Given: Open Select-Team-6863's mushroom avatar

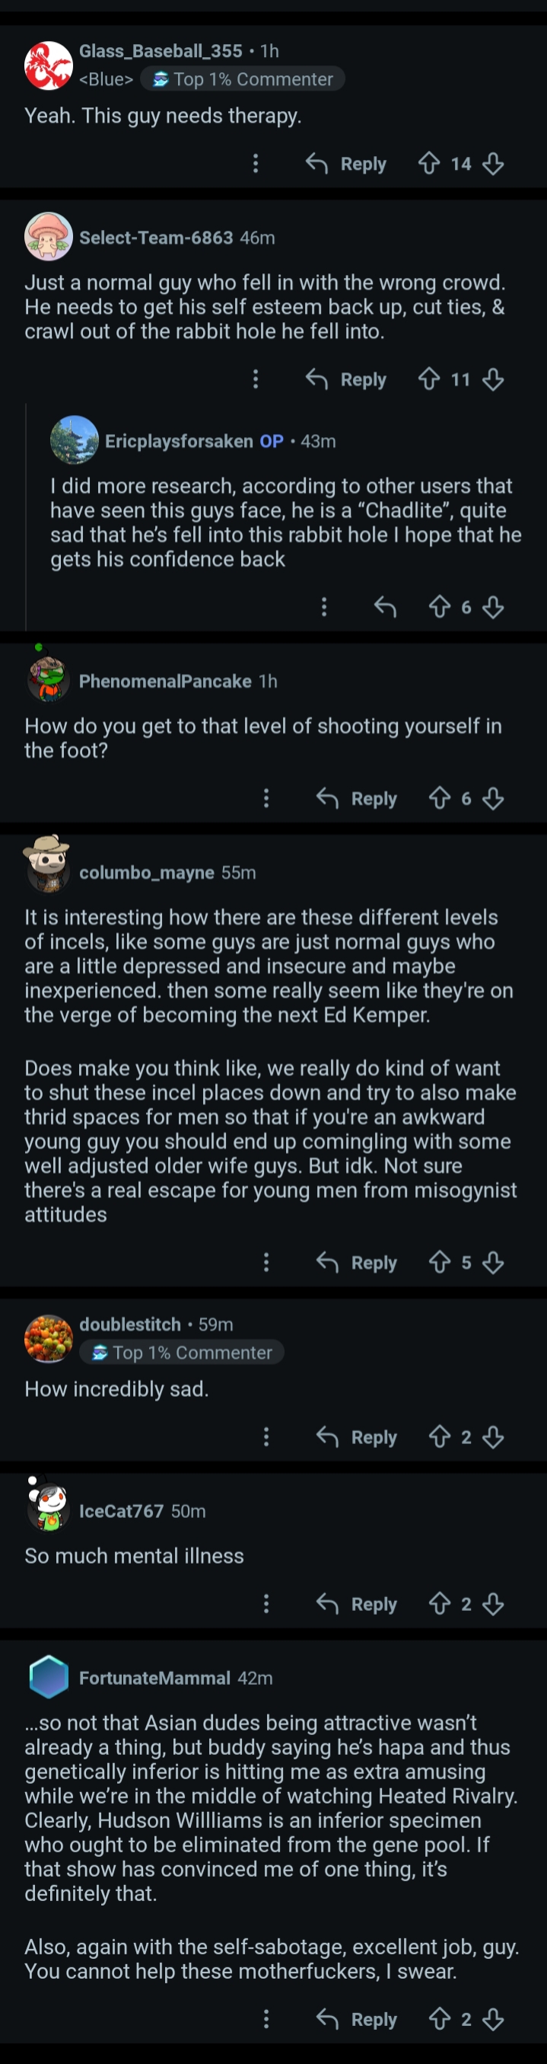Looking at the screenshot, I should [x=48, y=237].
